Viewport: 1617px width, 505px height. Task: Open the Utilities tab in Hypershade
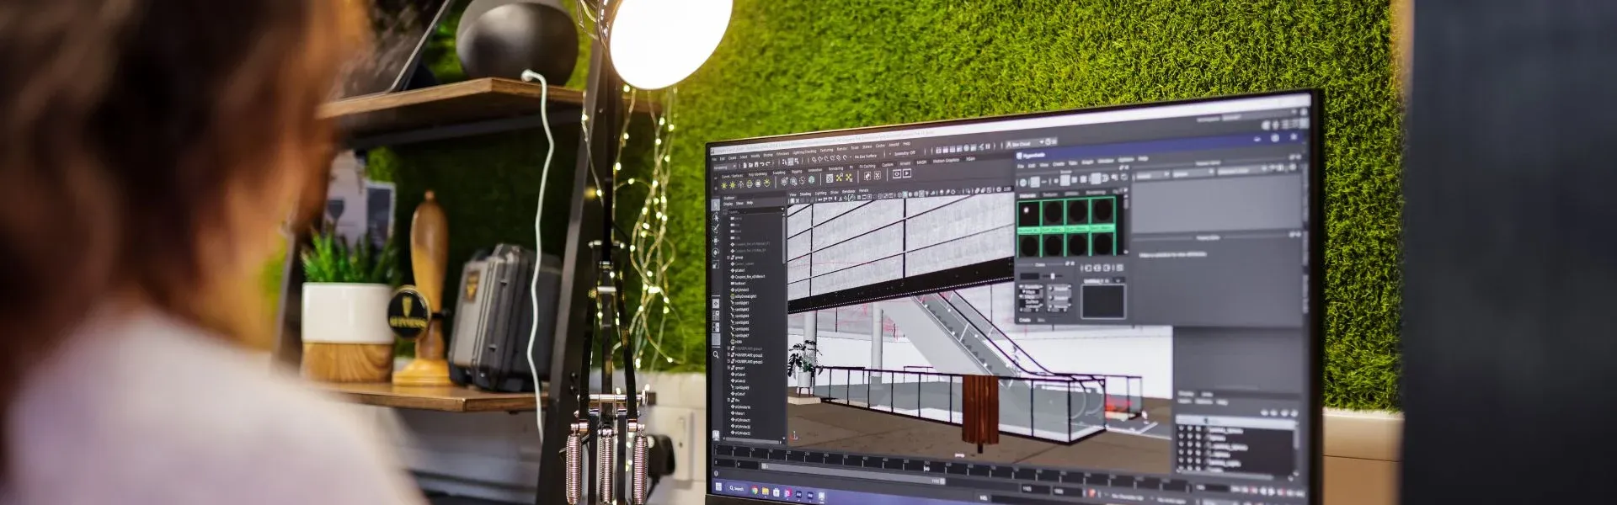(x=1071, y=194)
